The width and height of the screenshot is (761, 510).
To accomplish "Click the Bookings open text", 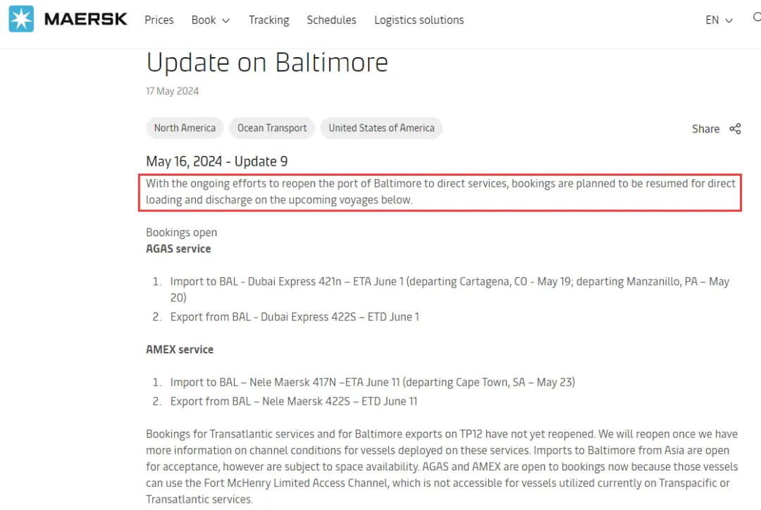I will click(x=182, y=233).
